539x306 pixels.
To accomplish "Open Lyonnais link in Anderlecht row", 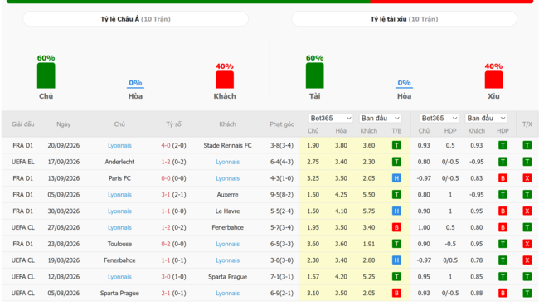I will pyautogui.click(x=227, y=162).
